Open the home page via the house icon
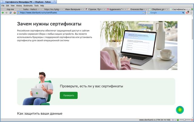Image resolution: width=194 pixels, height=122 pixels. 15,13
